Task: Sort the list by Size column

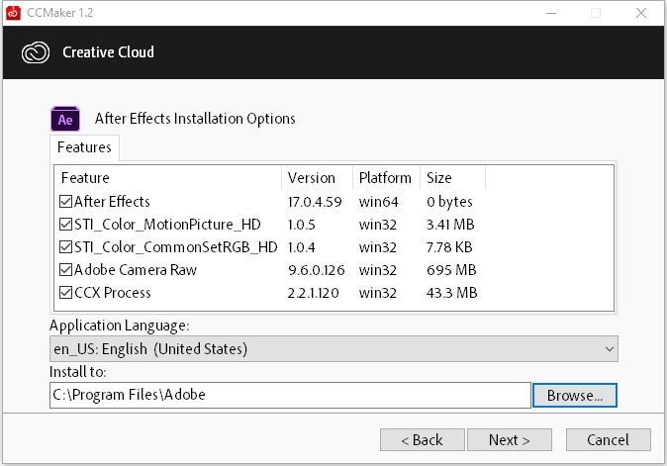Action: 451,178
